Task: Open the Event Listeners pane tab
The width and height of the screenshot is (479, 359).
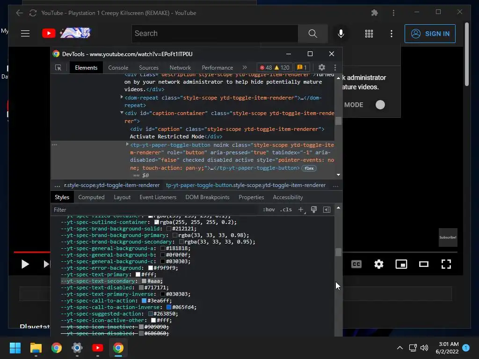Action: 158,197
